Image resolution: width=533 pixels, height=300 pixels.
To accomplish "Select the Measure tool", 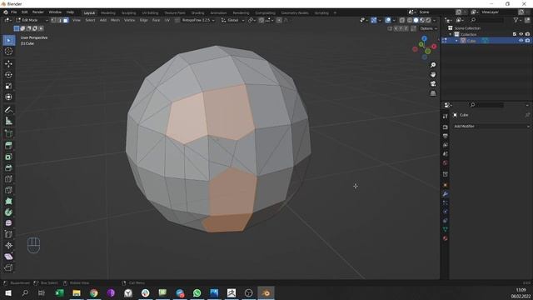I will point(8,121).
